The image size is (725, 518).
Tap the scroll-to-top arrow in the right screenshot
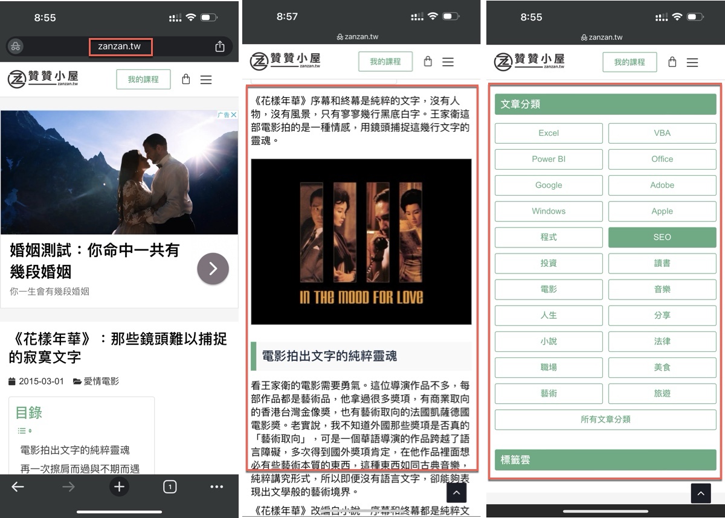pyautogui.click(x=701, y=493)
